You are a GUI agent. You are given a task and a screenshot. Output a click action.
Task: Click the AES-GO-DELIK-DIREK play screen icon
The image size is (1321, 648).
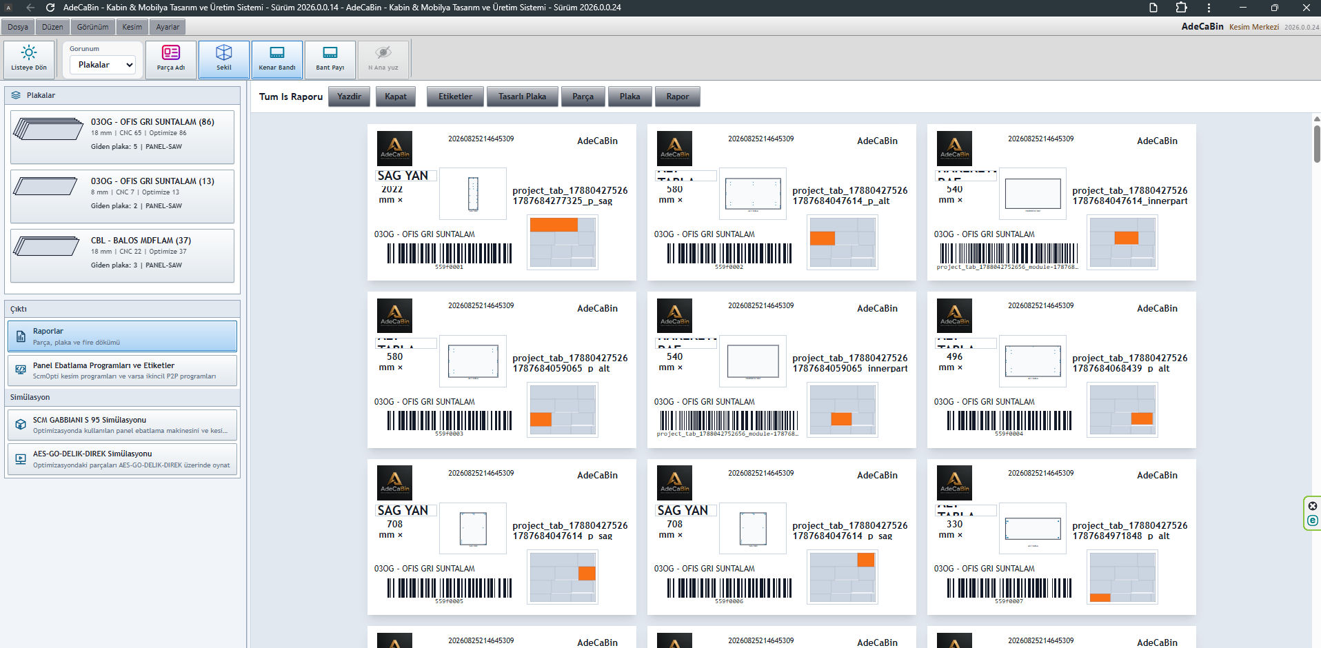(21, 459)
